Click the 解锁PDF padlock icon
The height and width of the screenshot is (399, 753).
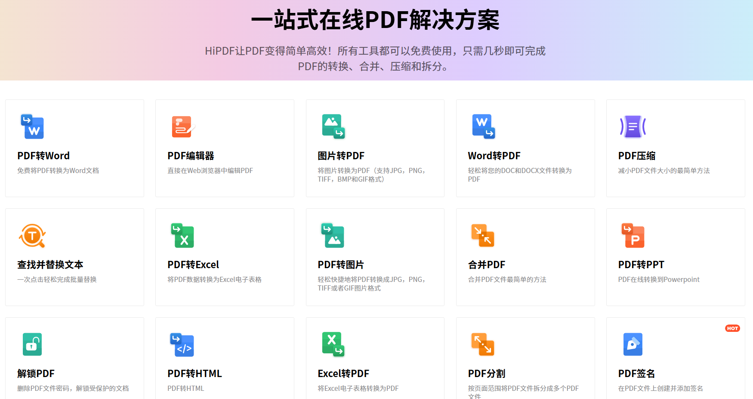[32, 344]
